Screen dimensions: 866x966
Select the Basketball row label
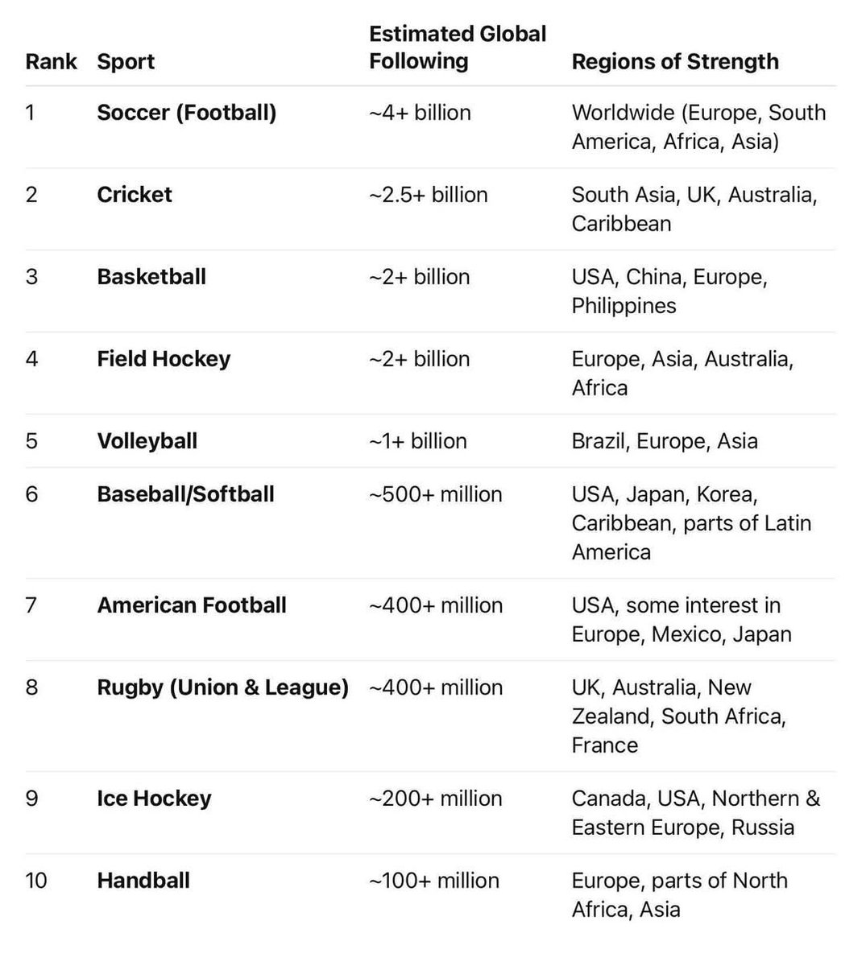point(151,277)
